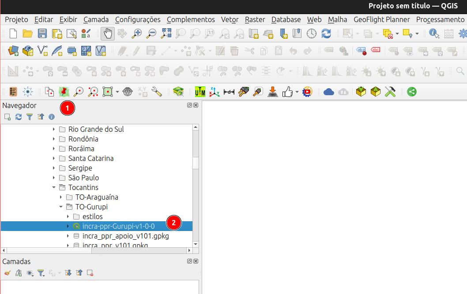The height and width of the screenshot is (294, 467).
Task: Click the blue cloud plugin icon
Action: [328, 92]
